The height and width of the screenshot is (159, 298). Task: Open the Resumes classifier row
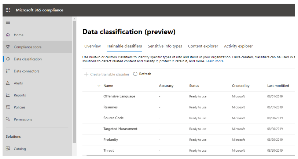coord(110,107)
